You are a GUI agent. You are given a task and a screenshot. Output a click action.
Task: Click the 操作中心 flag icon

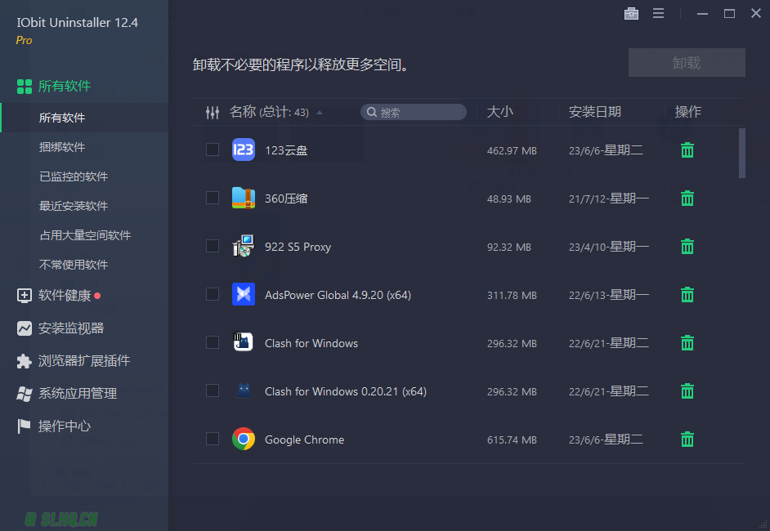(24, 426)
